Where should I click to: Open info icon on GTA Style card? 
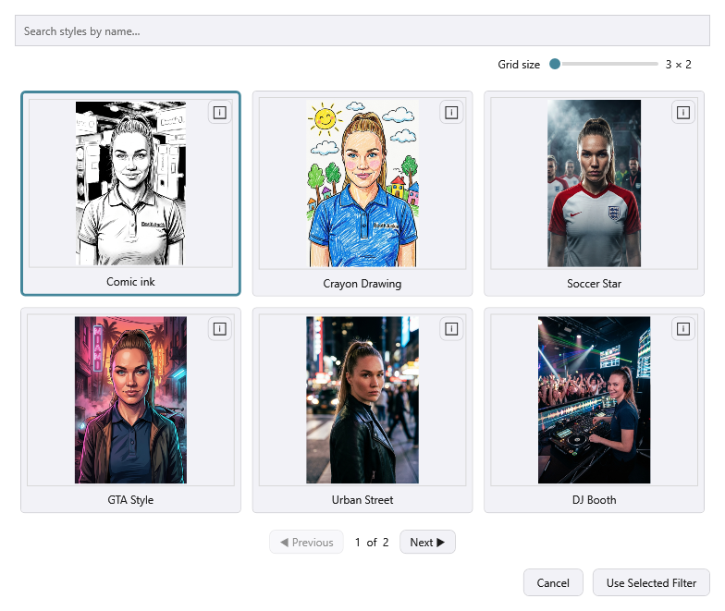click(x=220, y=329)
